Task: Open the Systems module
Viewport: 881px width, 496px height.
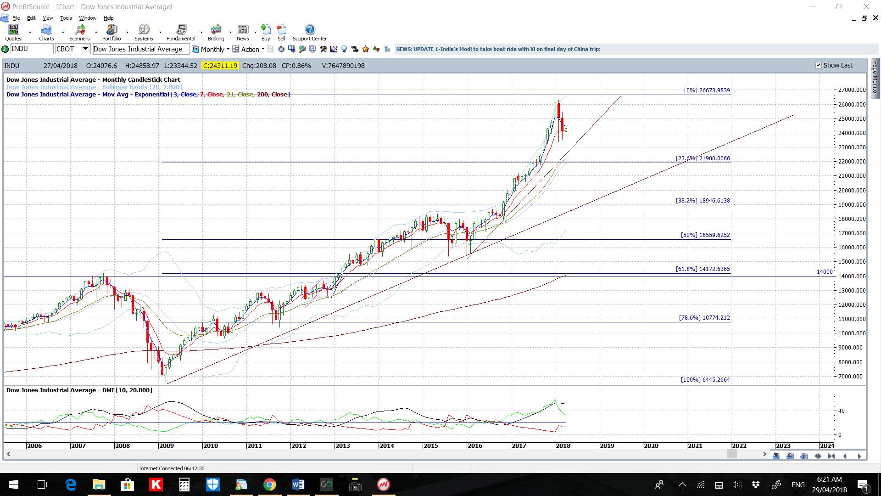Action: [x=144, y=33]
